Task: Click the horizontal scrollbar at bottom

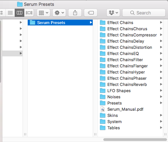Action: coord(135,140)
